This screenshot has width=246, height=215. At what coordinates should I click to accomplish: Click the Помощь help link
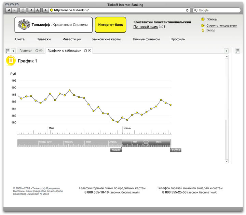(211, 19)
